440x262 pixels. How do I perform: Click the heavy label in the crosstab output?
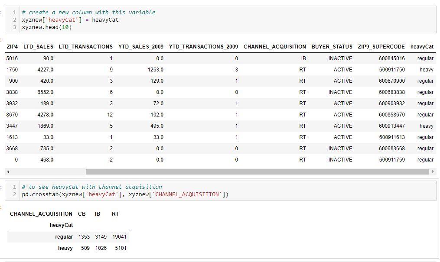[x=65, y=248]
